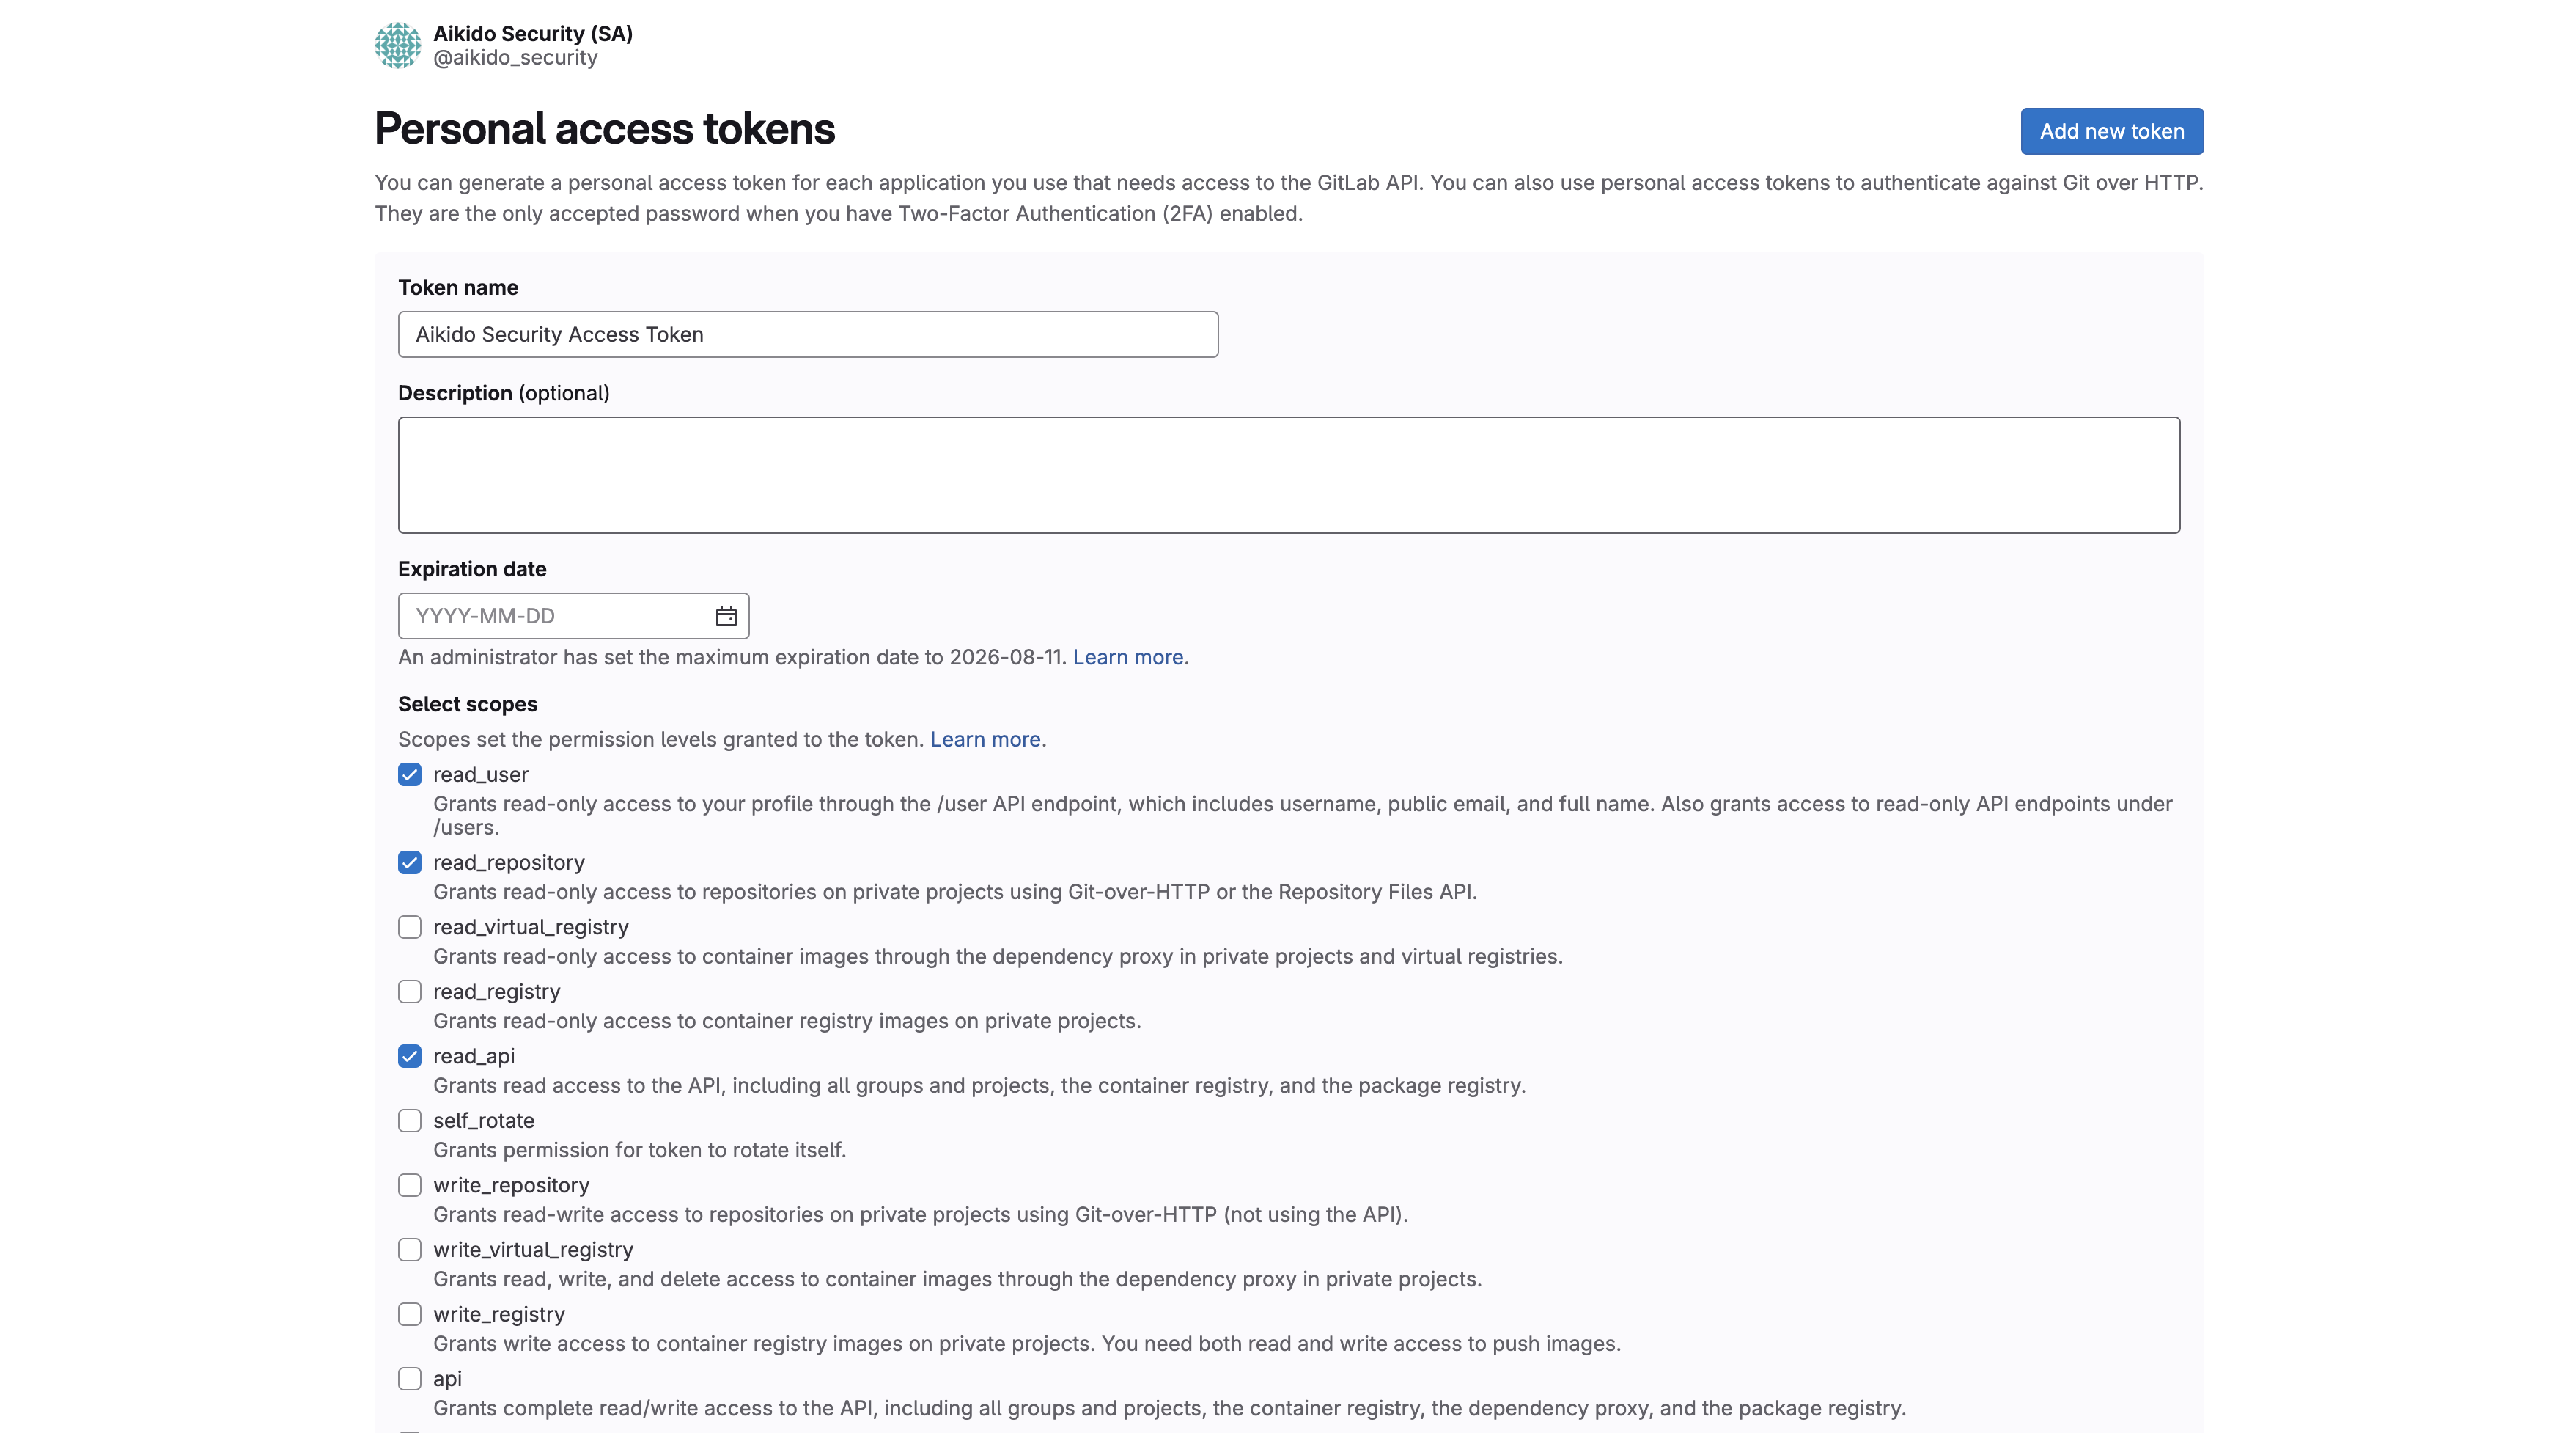Uncheck the read_user scope checkbox
This screenshot has width=2576, height=1433.
point(410,774)
